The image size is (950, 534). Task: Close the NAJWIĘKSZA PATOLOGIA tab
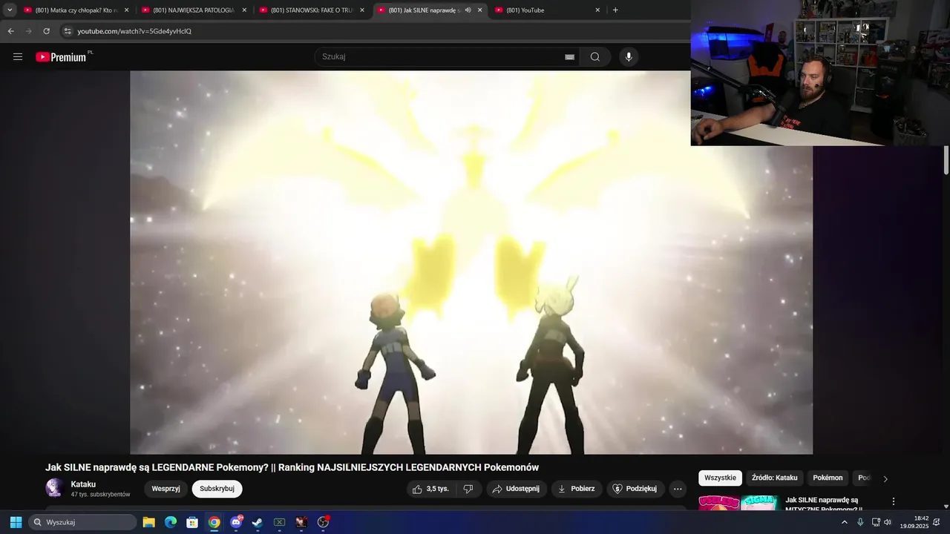244,10
